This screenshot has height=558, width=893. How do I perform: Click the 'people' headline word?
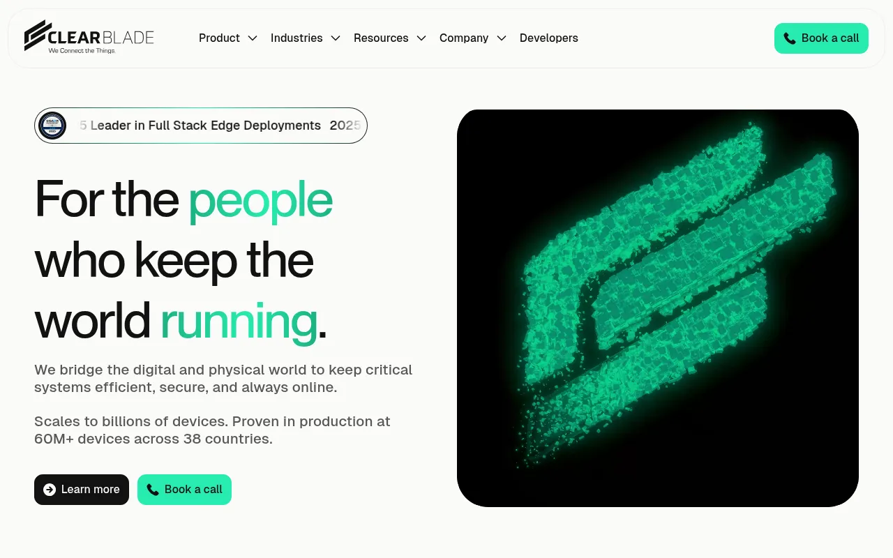(260, 199)
